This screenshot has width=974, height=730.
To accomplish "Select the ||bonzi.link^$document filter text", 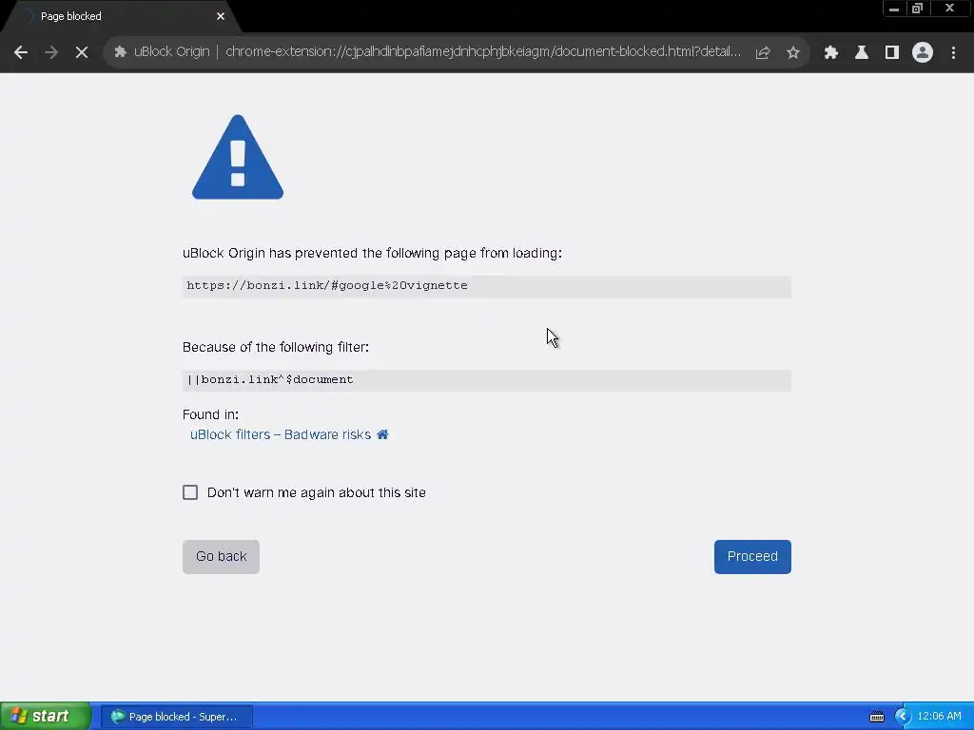I will pos(270,379).
